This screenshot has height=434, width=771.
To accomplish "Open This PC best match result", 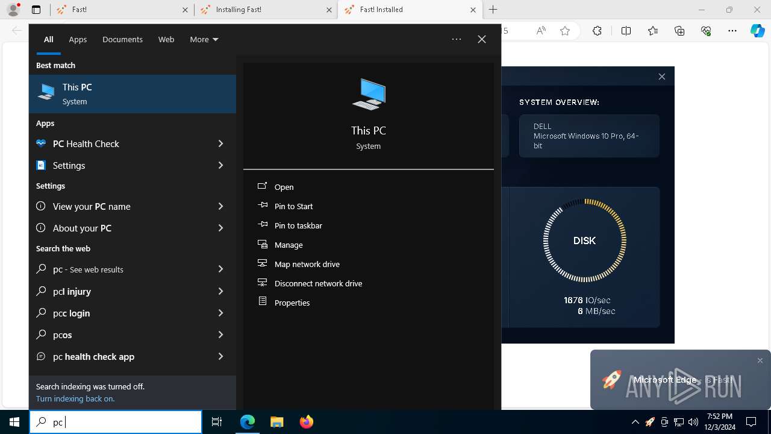I will pyautogui.click(x=133, y=94).
